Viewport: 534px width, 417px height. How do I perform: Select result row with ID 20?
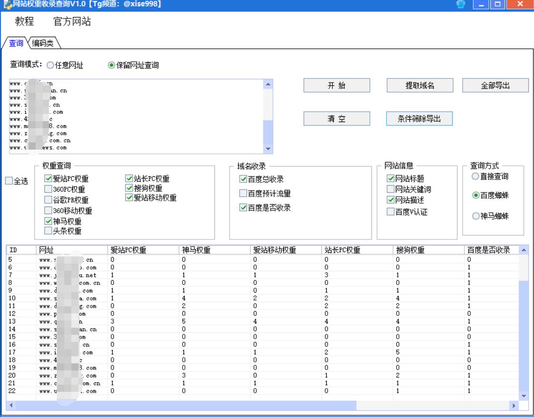tap(262, 375)
